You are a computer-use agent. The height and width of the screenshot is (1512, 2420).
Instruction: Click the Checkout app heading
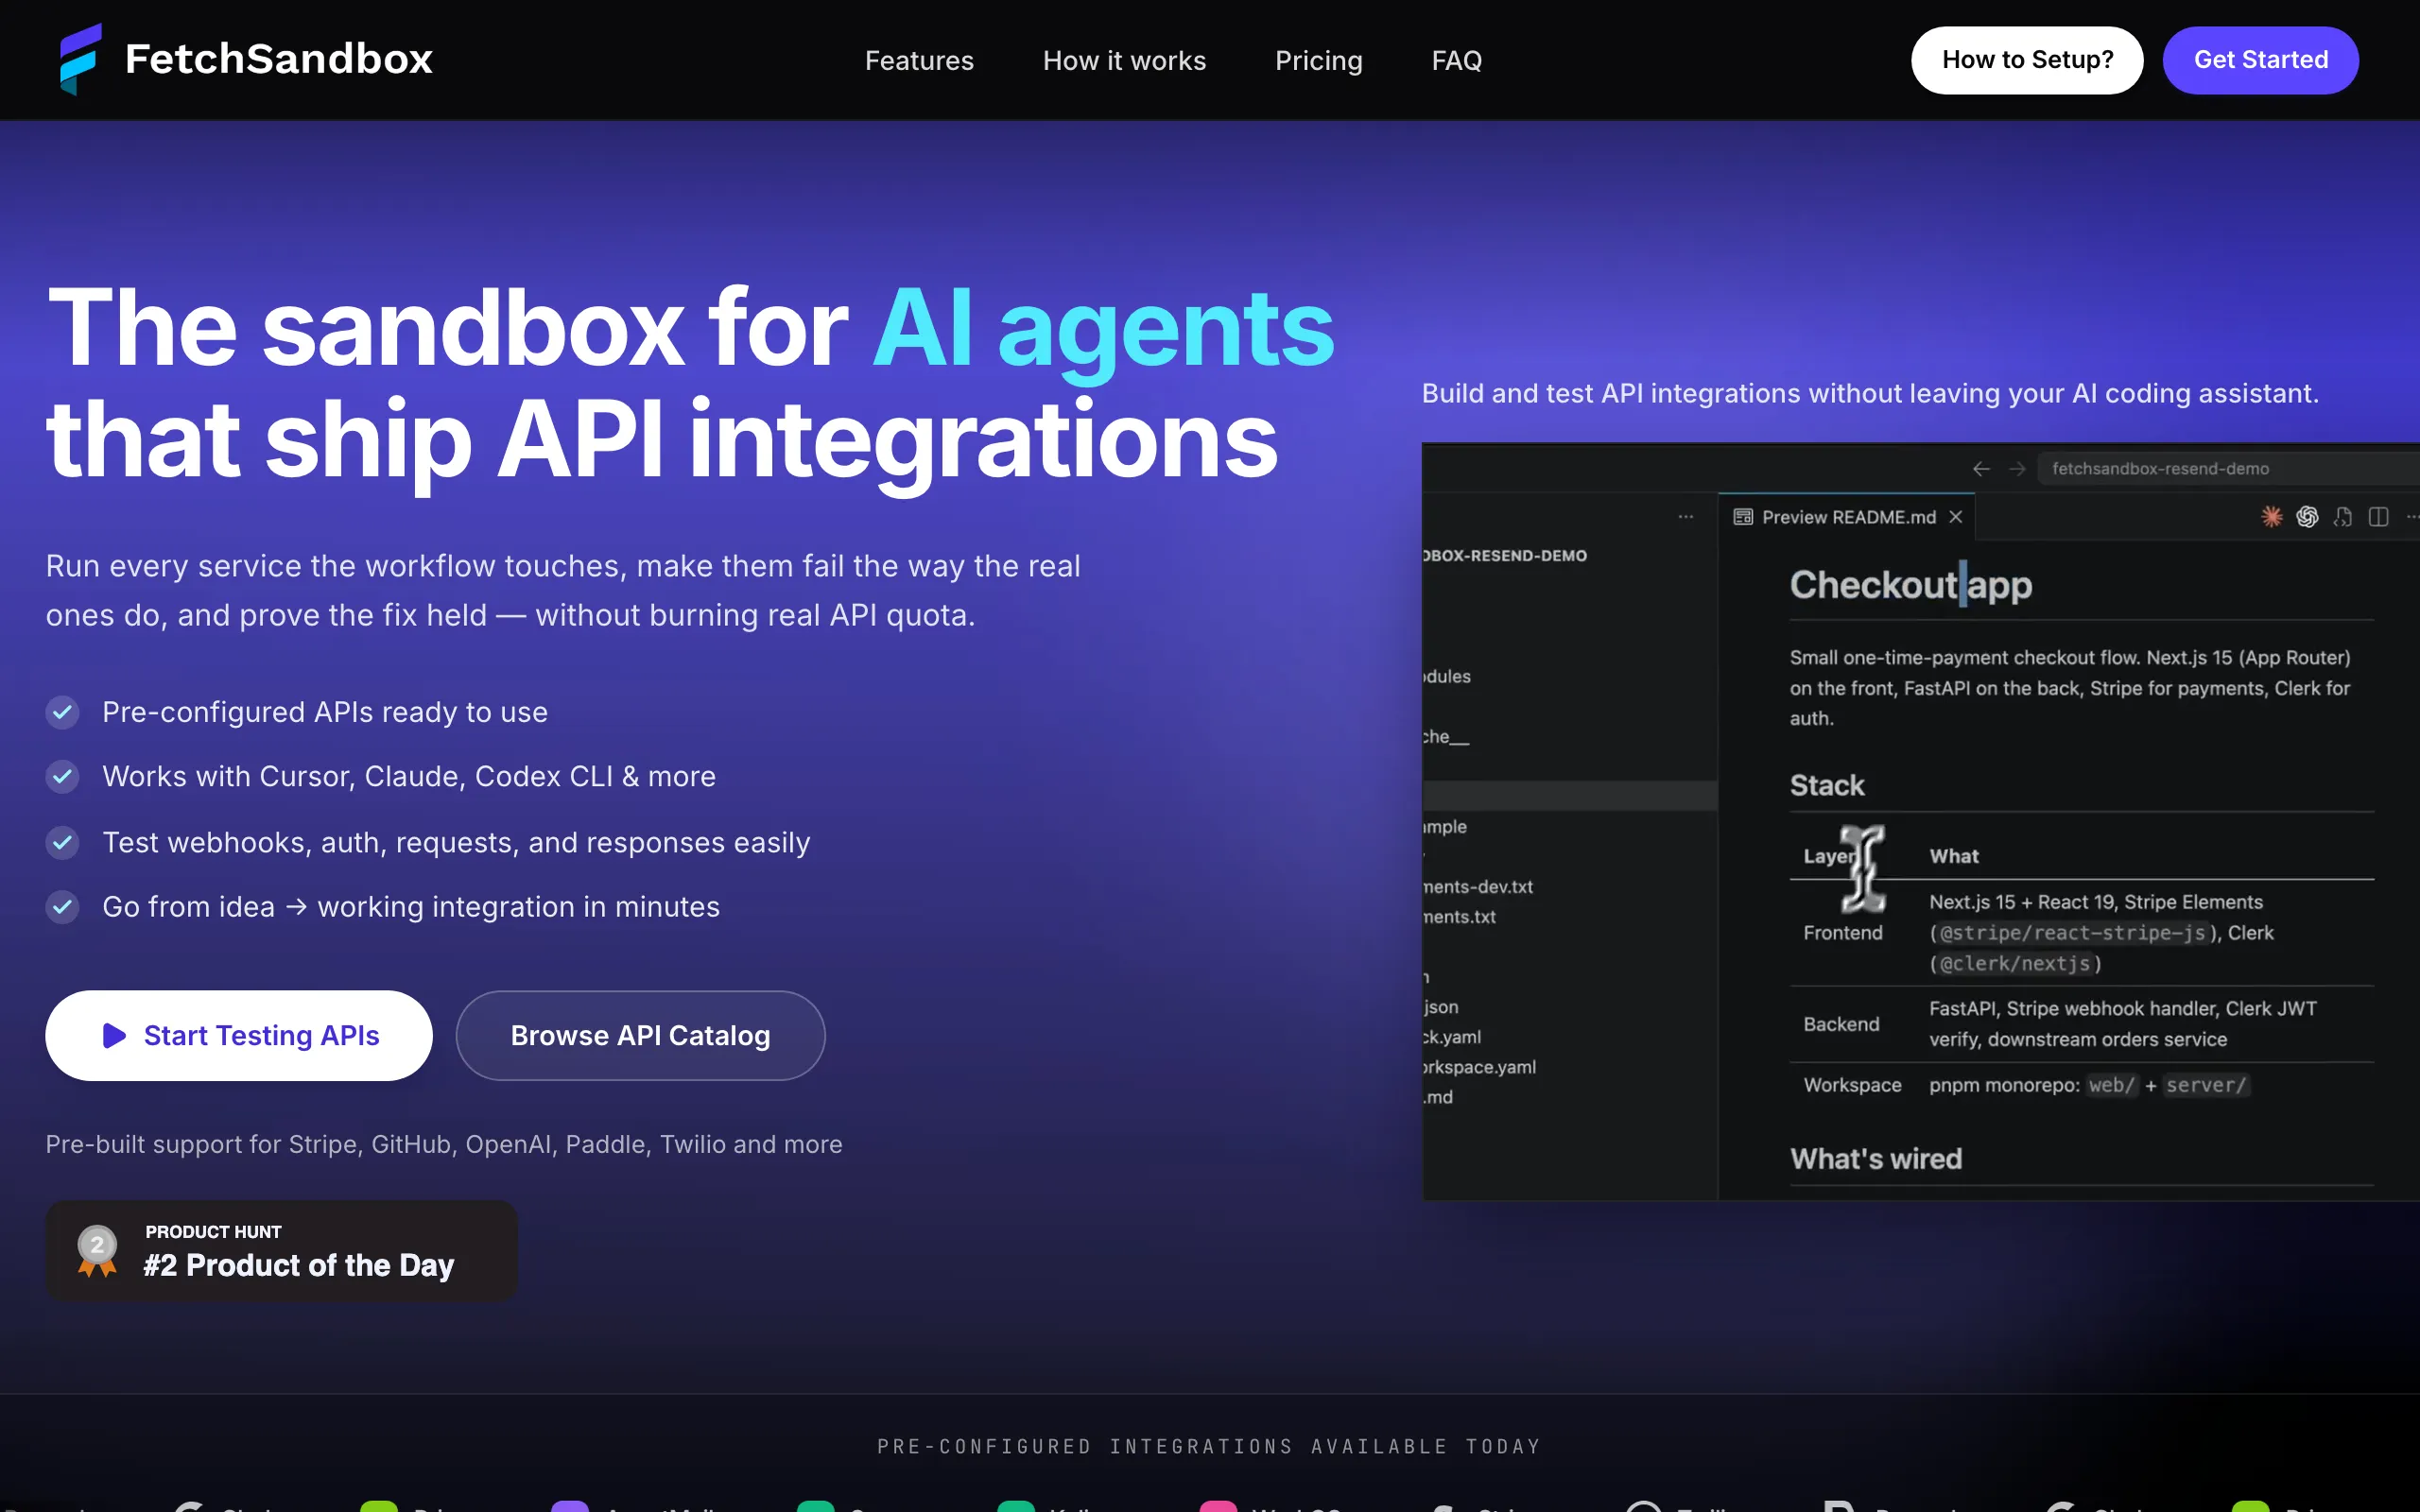point(1910,585)
